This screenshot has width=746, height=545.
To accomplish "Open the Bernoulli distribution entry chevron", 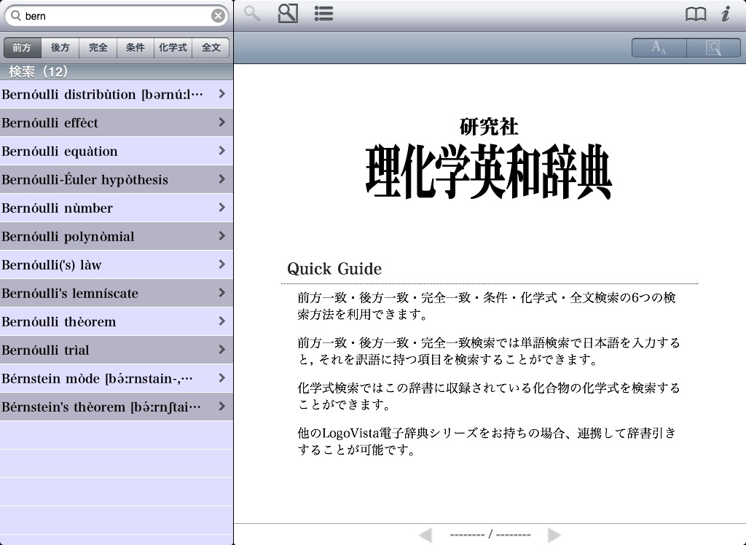I will [221, 94].
